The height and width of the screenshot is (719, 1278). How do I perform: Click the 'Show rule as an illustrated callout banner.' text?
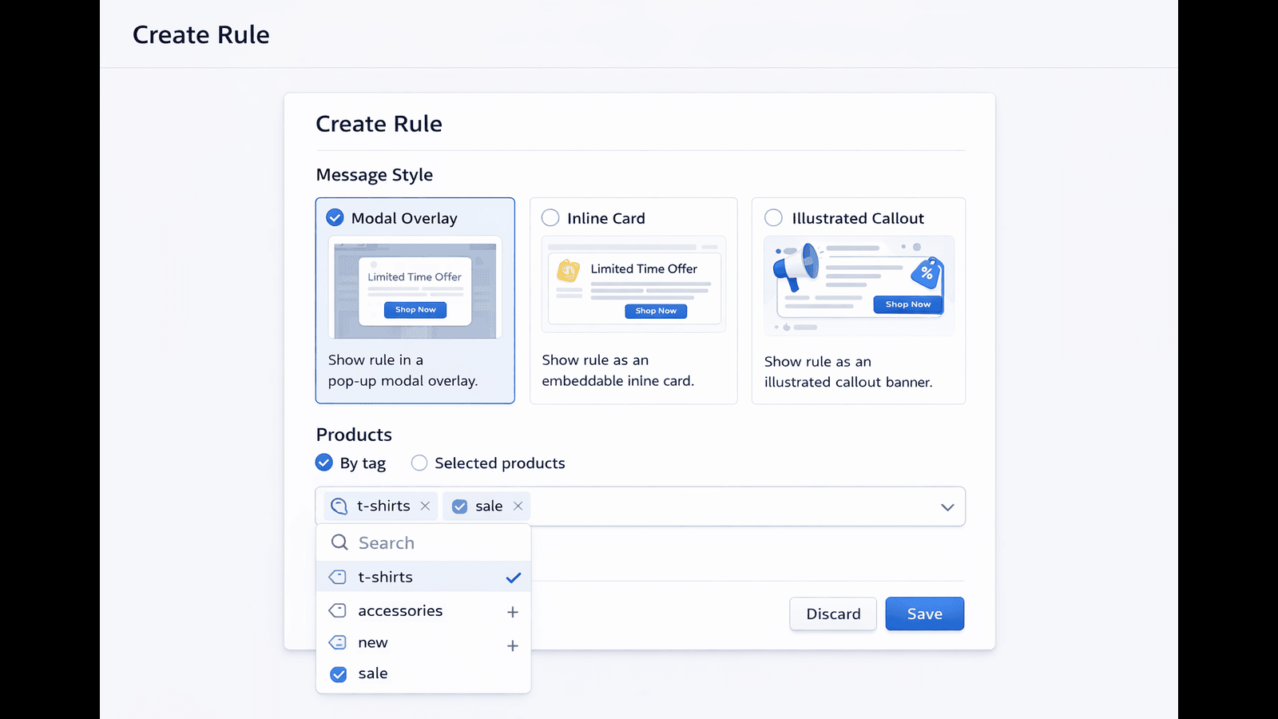[x=848, y=371]
